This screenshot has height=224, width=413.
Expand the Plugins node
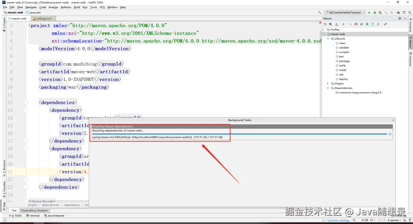coord(328,84)
